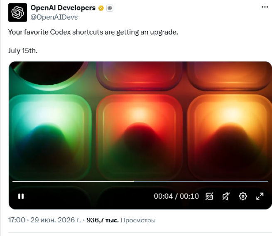Click the tweet text about Codex shortcuts
This screenshot has width=272, height=236.
point(93,32)
